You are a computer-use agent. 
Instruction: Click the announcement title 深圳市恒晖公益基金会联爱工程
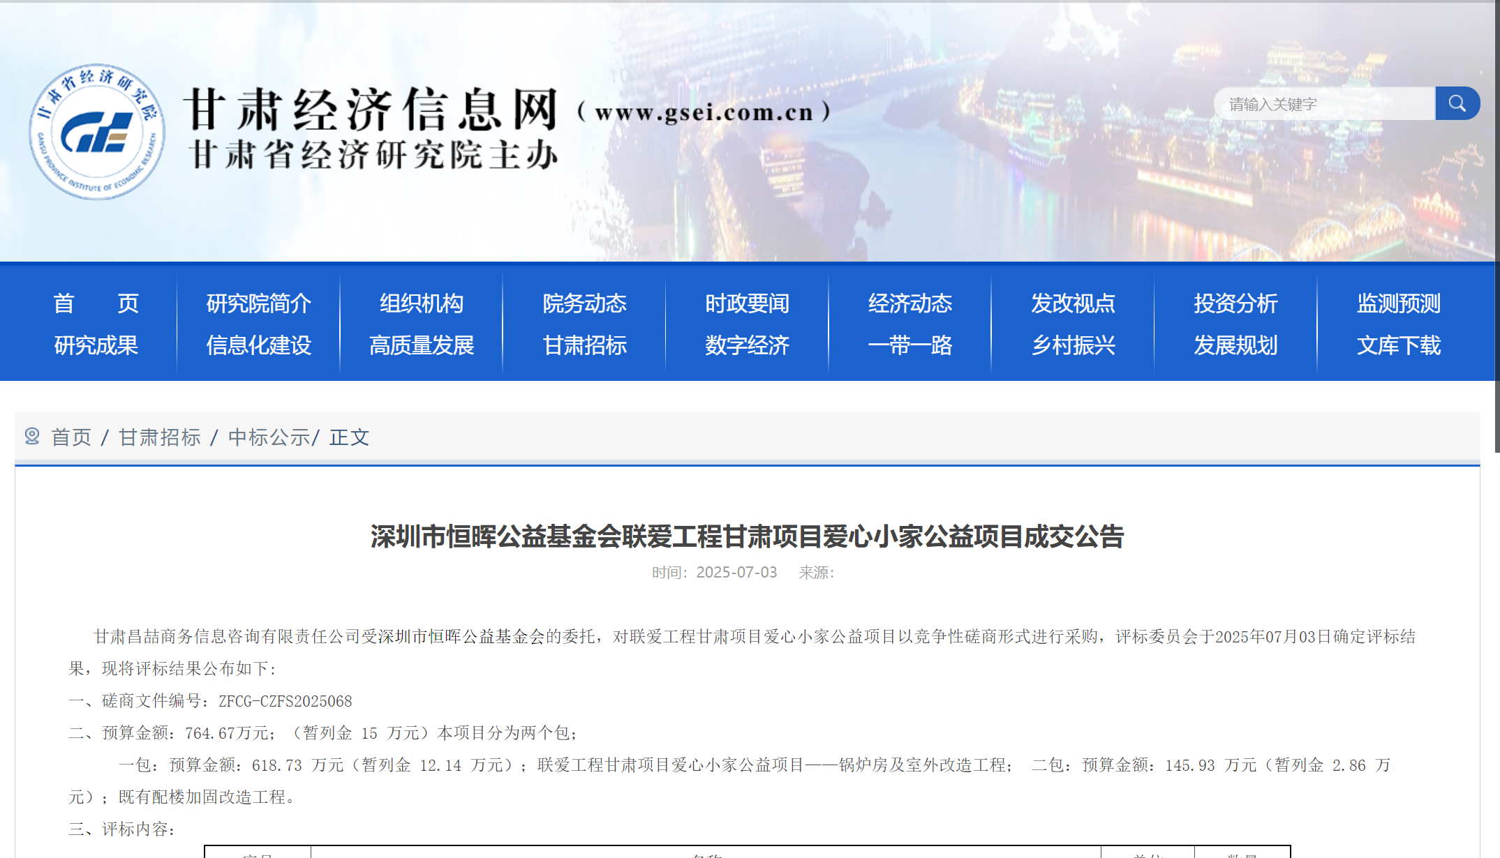click(747, 536)
